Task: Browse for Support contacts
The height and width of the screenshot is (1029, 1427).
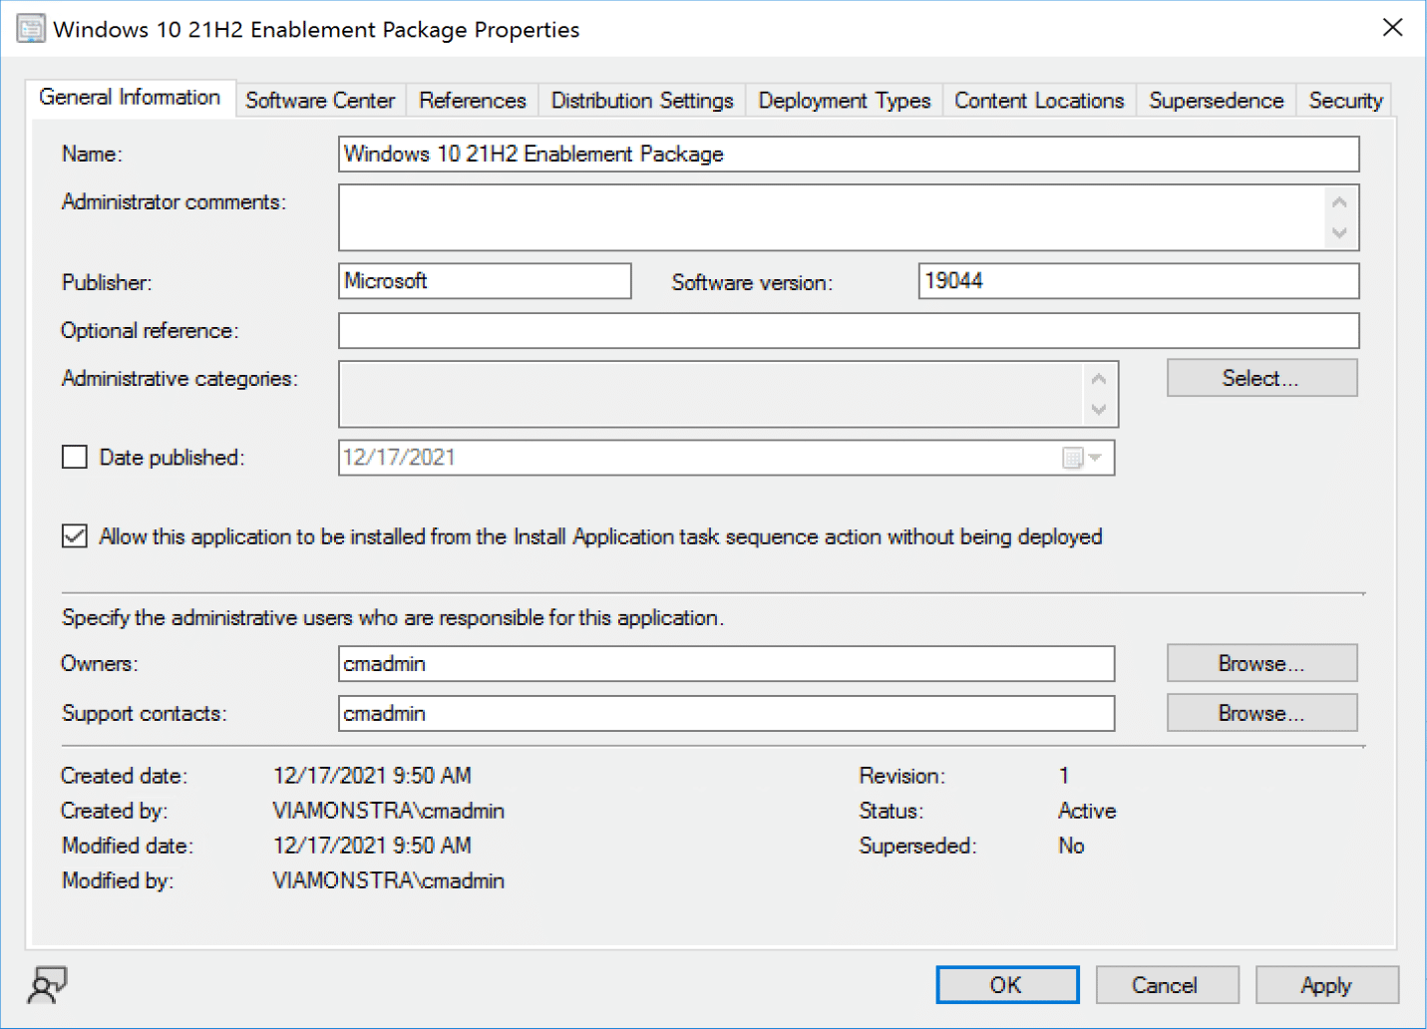Action: (1261, 713)
